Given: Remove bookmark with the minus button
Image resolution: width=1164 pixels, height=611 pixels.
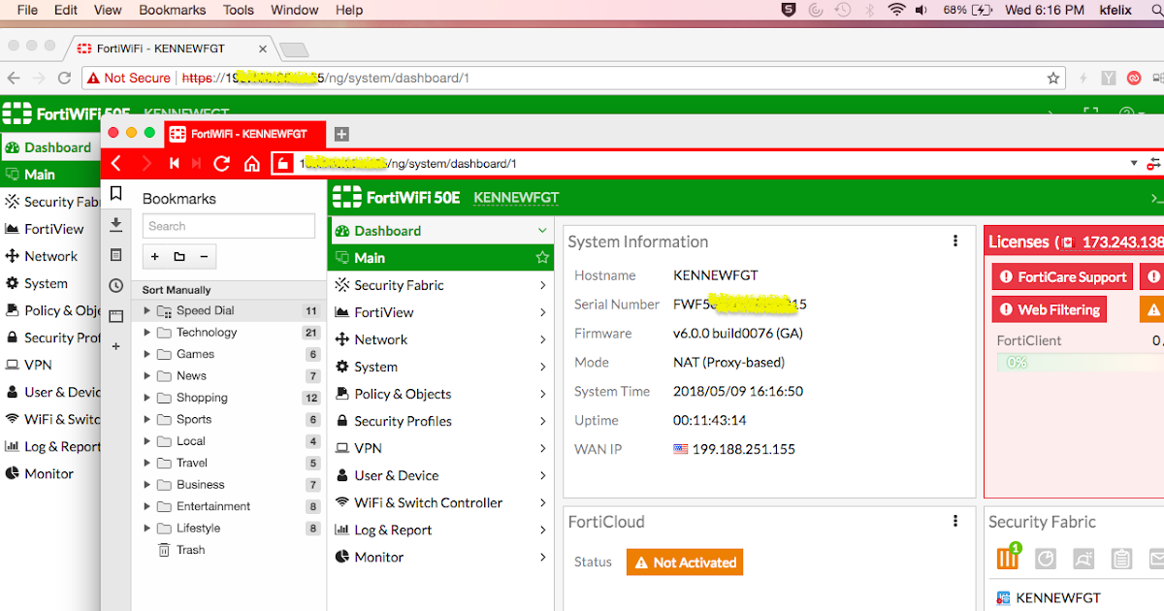Looking at the screenshot, I should point(204,257).
